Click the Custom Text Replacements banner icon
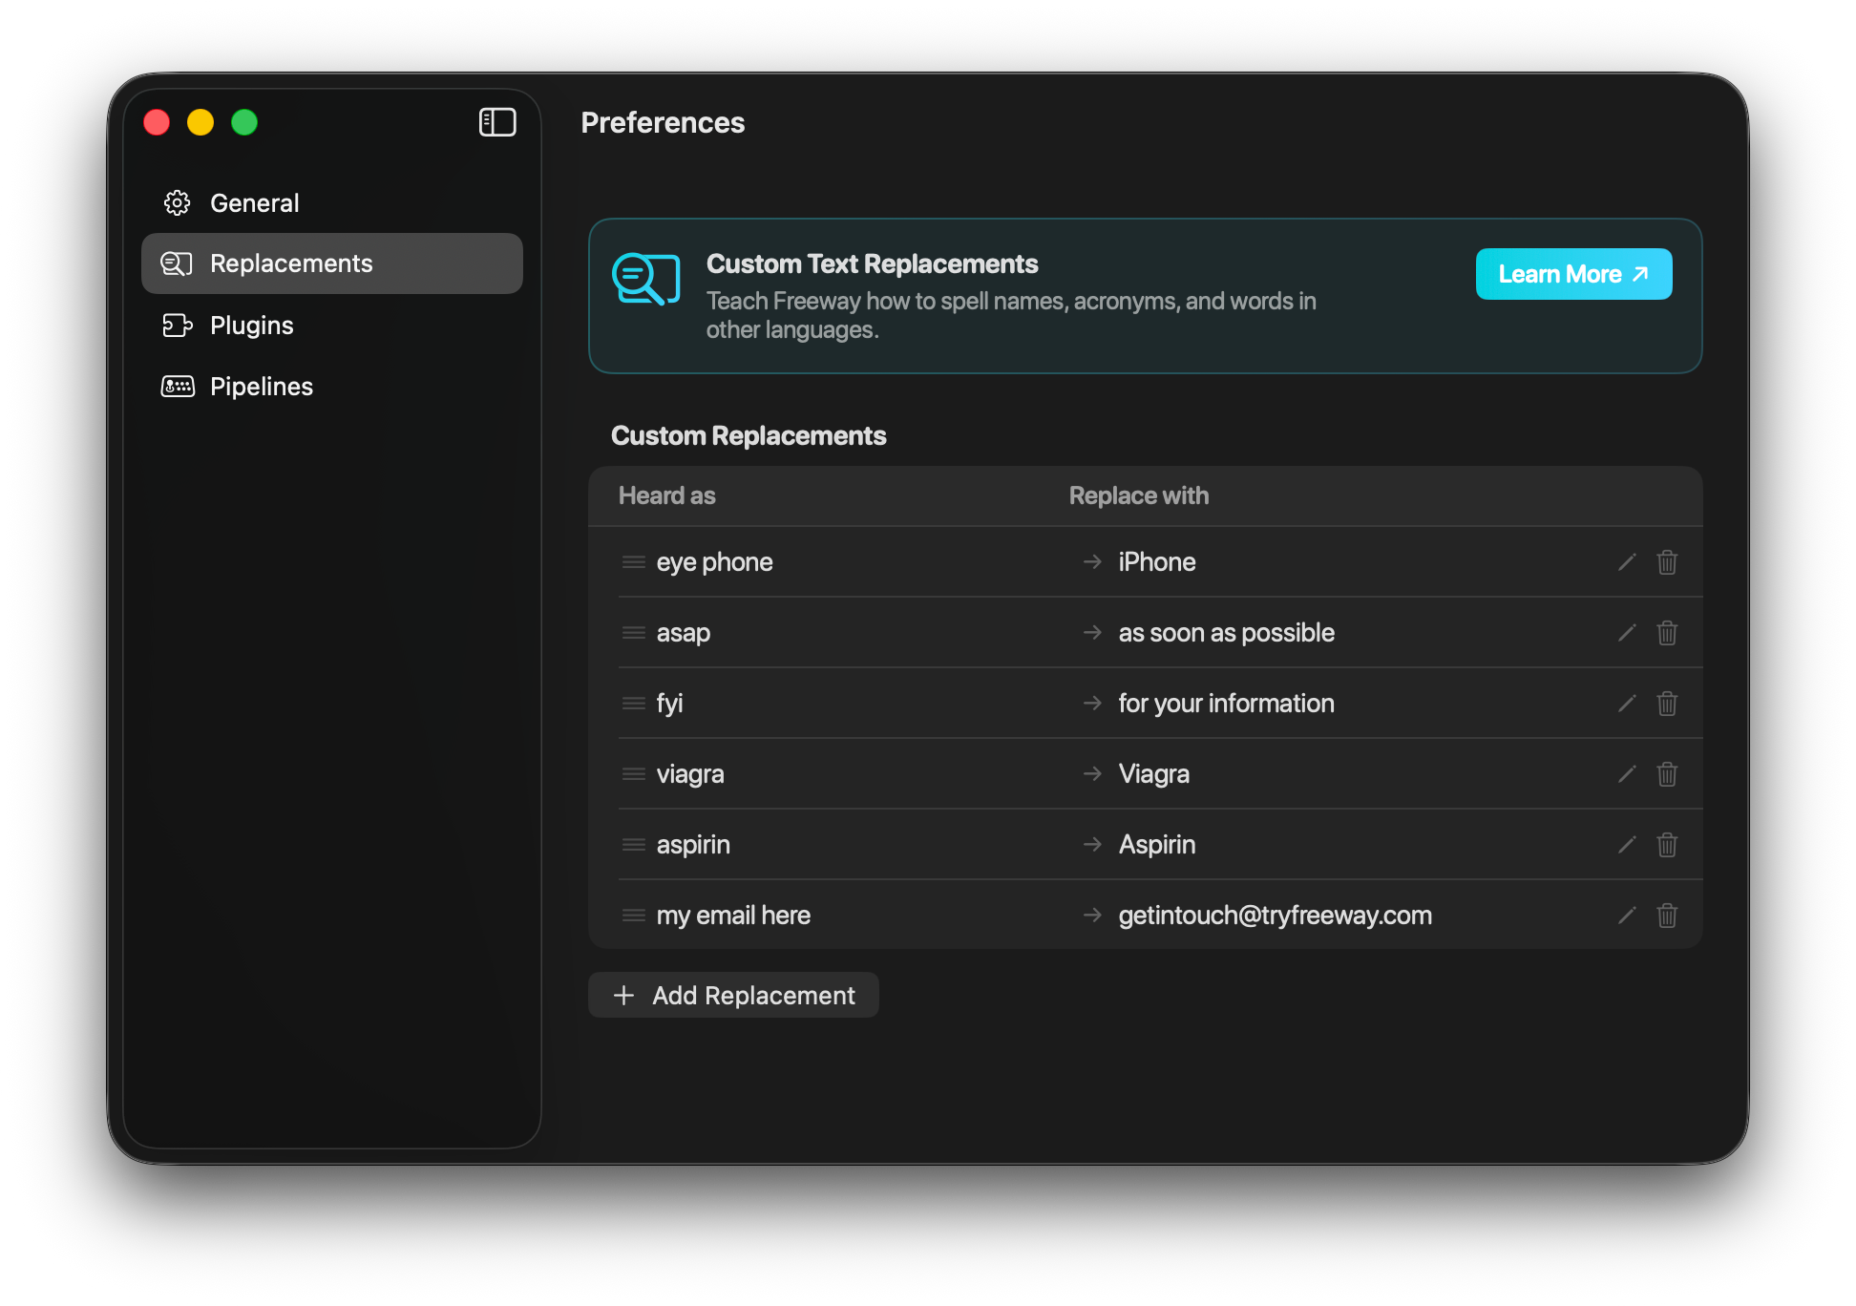 pos(646,279)
